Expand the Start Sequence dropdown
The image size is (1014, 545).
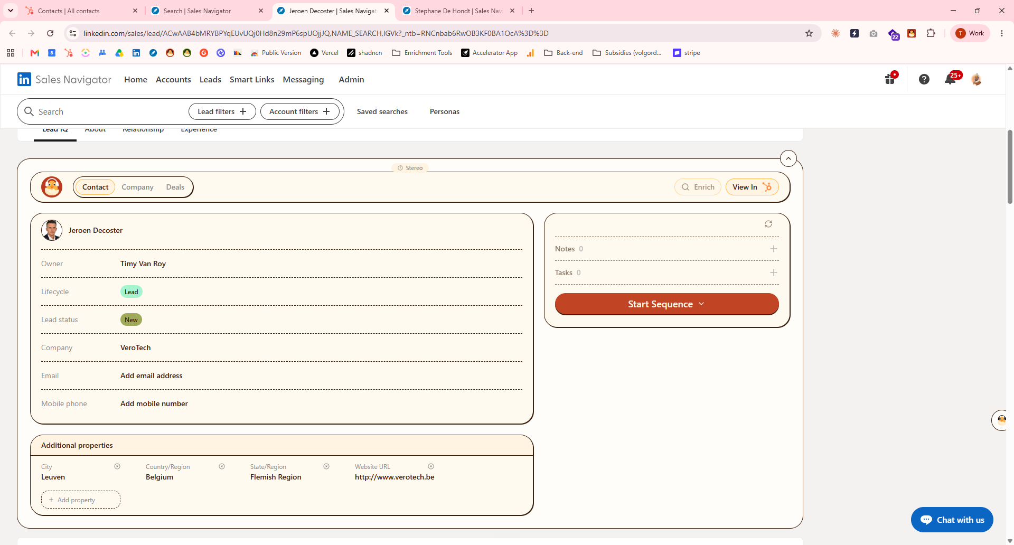[x=666, y=304]
